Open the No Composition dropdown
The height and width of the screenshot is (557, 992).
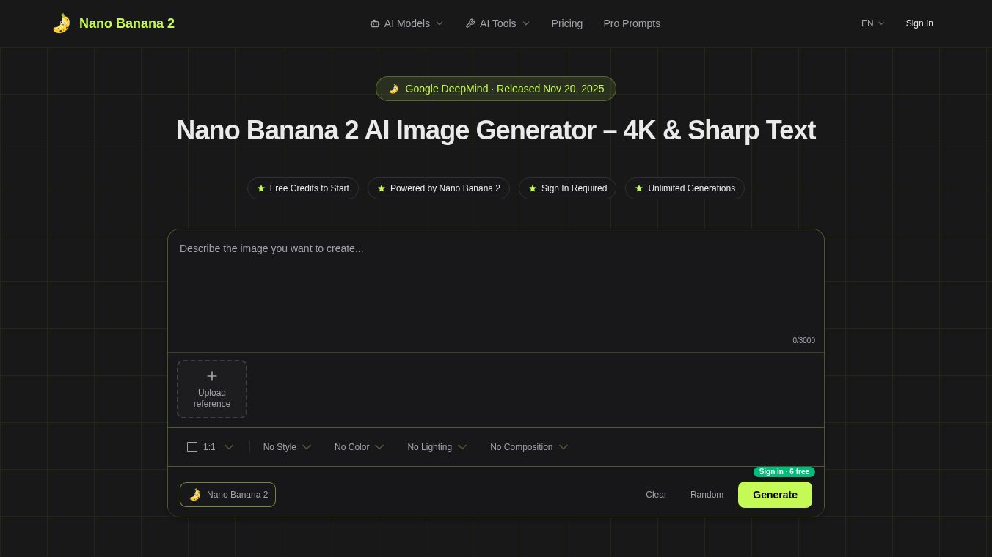pyautogui.click(x=529, y=447)
